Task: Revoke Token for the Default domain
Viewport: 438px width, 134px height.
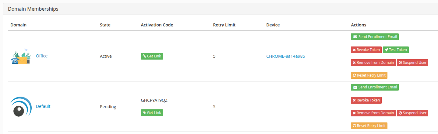Action: click(366, 100)
